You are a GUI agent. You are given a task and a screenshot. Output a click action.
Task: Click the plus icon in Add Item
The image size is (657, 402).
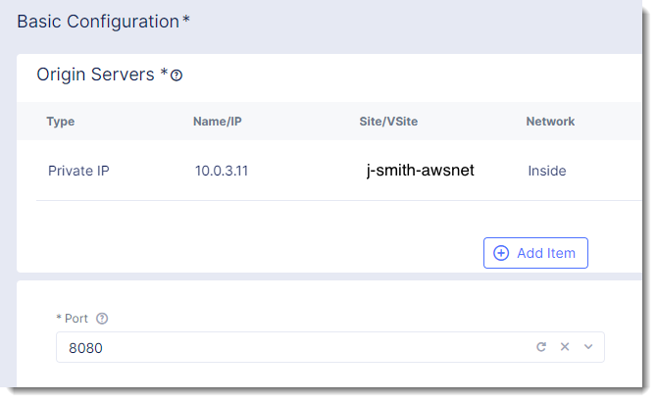pos(501,253)
